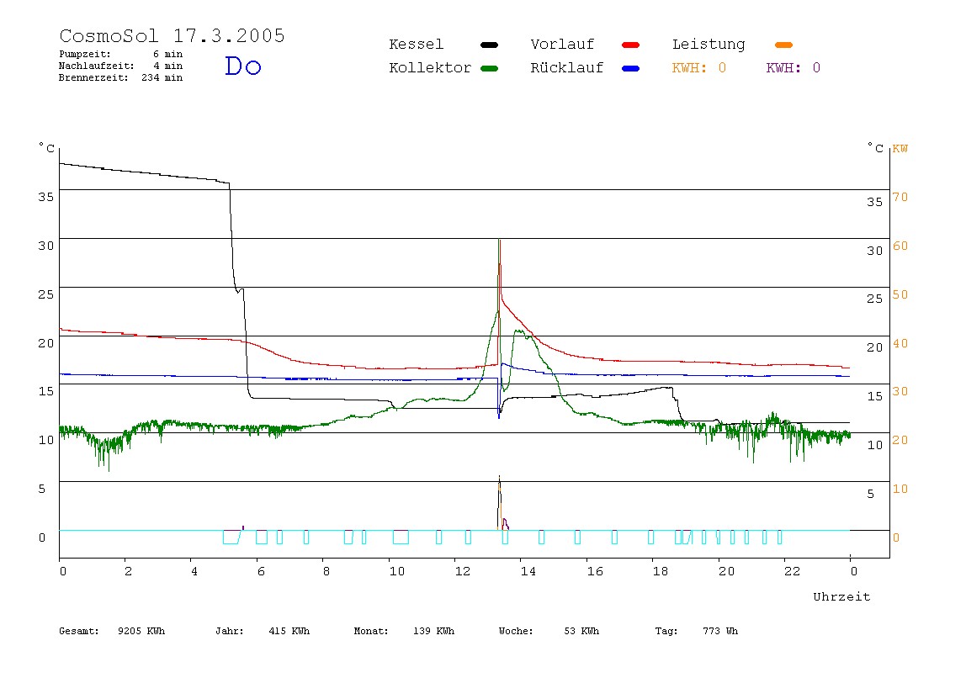The image size is (966, 683).
Task: Click the "Pumpzeit:" label
Action: click(x=85, y=54)
